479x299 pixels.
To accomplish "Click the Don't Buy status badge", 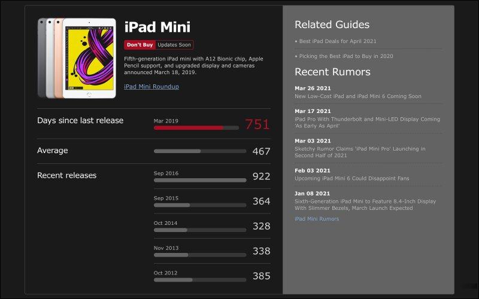I will click(x=140, y=45).
